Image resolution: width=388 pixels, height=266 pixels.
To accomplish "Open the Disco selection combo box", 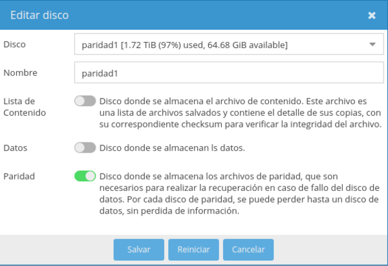I will (220, 45).
